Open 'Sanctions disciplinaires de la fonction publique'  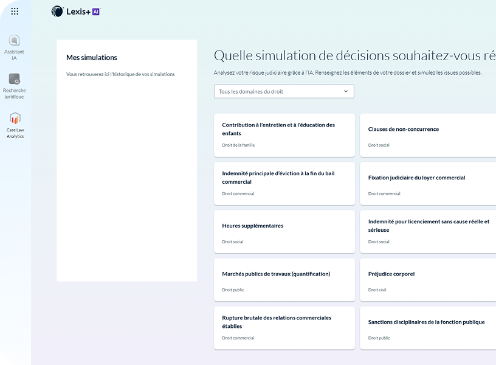(427, 327)
